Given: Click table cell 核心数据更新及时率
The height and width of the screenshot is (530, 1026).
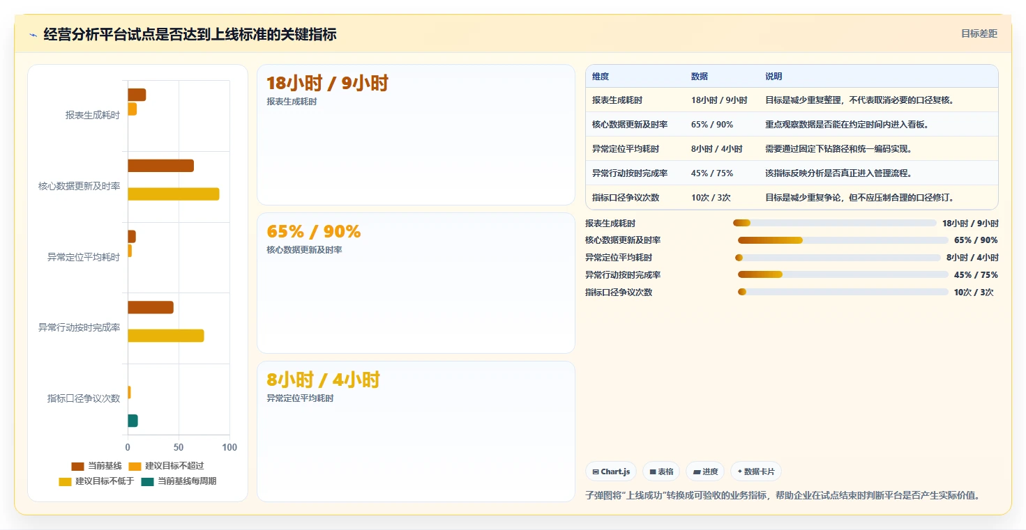Looking at the screenshot, I should pyautogui.click(x=630, y=125).
